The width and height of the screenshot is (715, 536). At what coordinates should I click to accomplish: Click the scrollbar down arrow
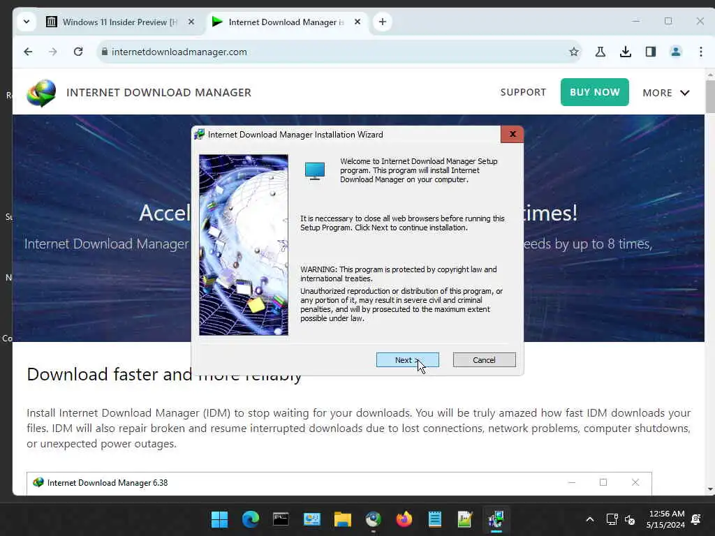(710, 489)
